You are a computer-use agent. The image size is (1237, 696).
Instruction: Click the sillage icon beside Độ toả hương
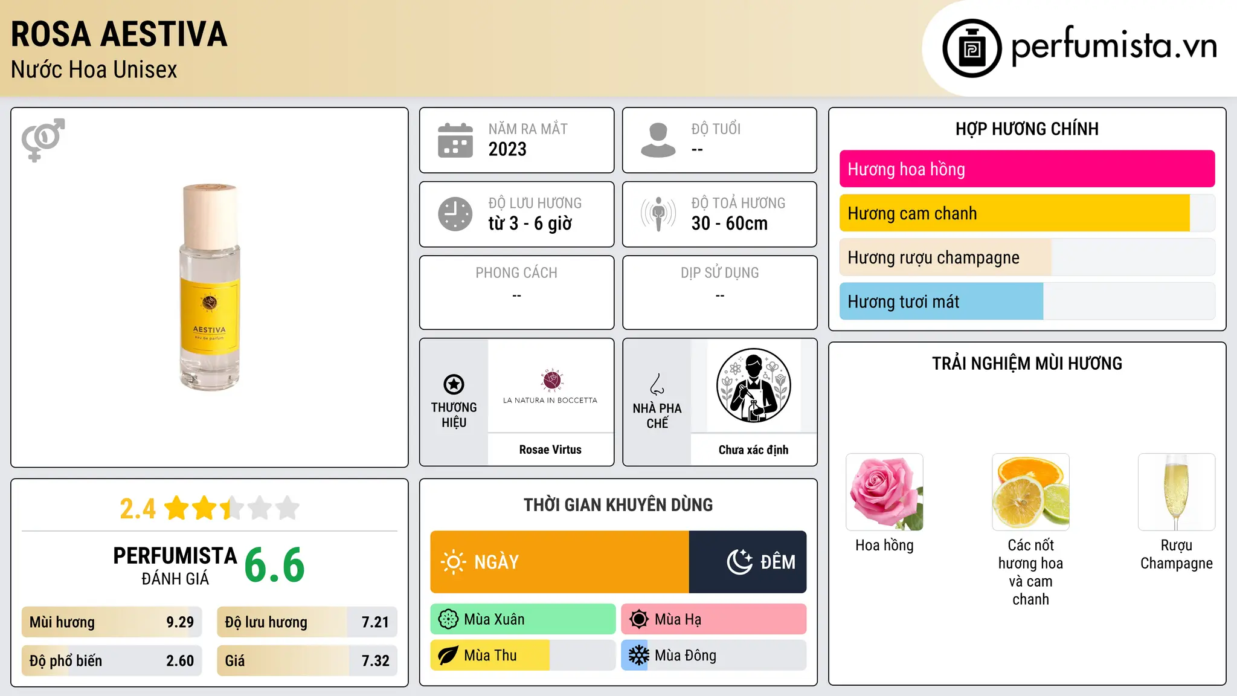point(658,214)
